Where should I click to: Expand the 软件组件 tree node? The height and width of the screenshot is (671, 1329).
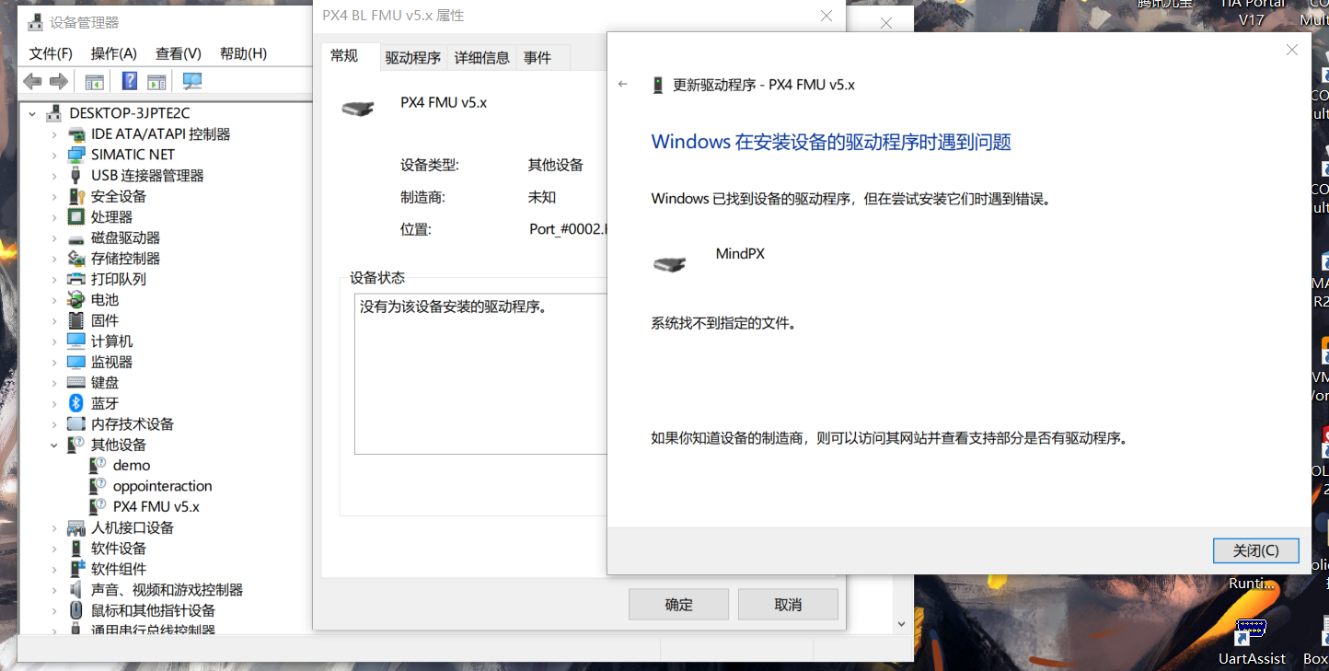pos(54,569)
